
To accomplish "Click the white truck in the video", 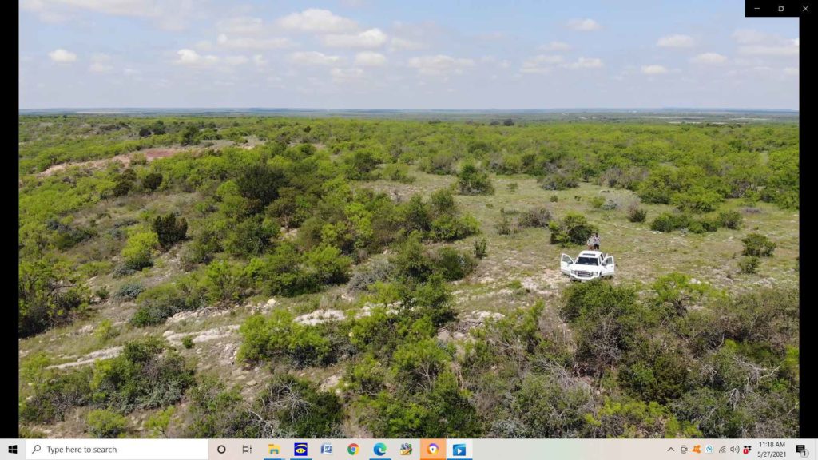I will 588,265.
